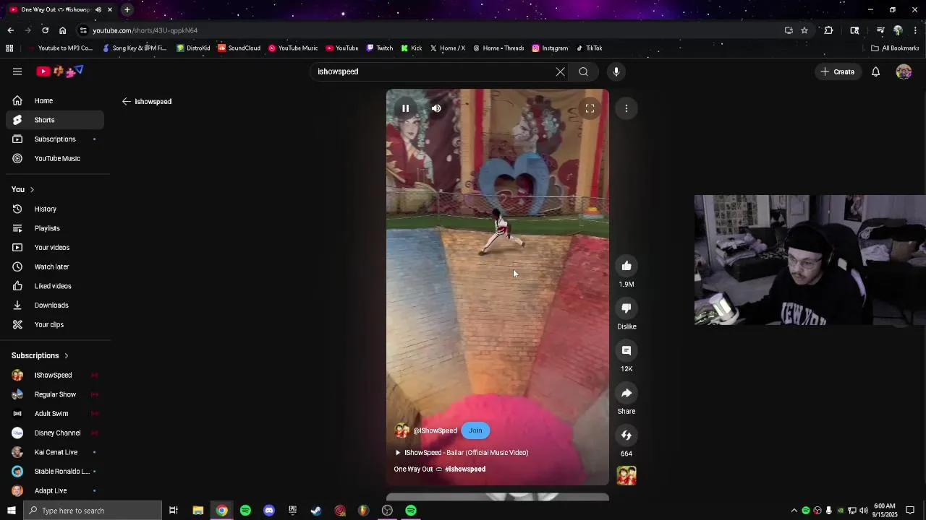This screenshot has width=926, height=520.
Task: Go to YouTube home via the logo
Action: click(61, 71)
